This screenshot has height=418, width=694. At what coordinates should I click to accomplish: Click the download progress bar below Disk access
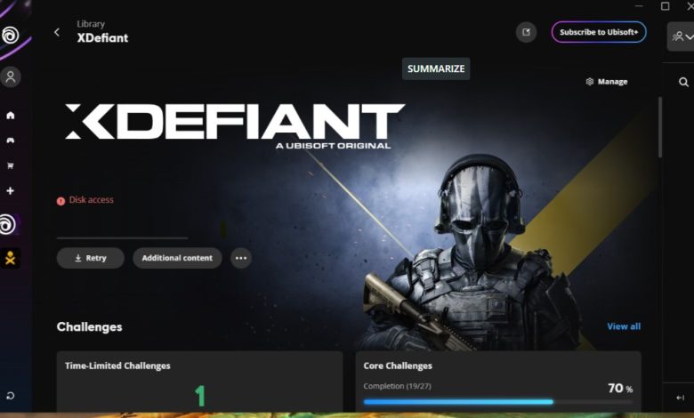(x=122, y=238)
